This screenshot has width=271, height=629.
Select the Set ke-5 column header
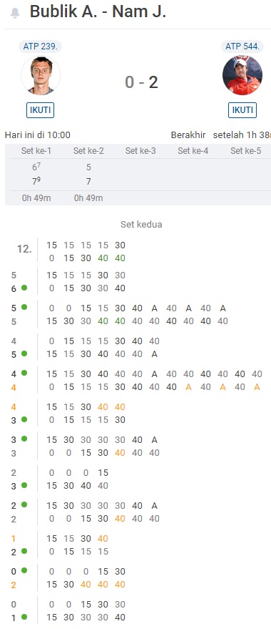coord(245,151)
